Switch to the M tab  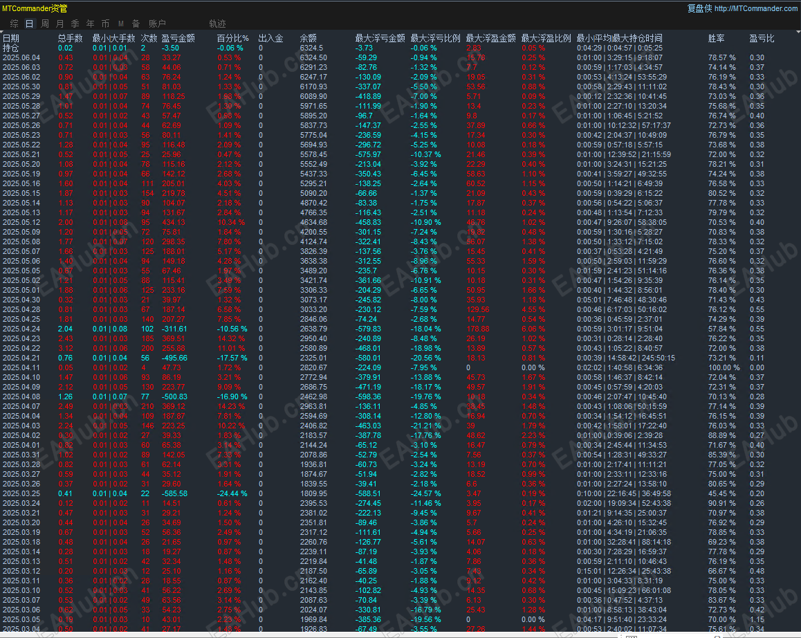pyautogui.click(x=121, y=24)
